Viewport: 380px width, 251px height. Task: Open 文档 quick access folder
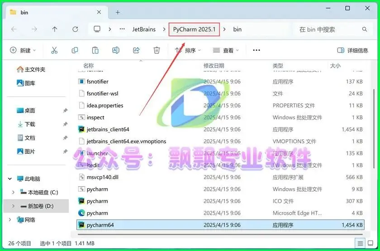(26, 138)
